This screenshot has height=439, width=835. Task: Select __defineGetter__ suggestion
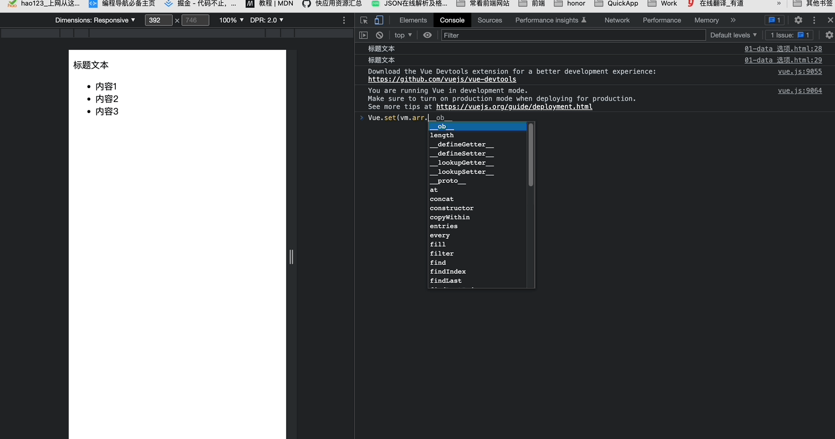477,145
